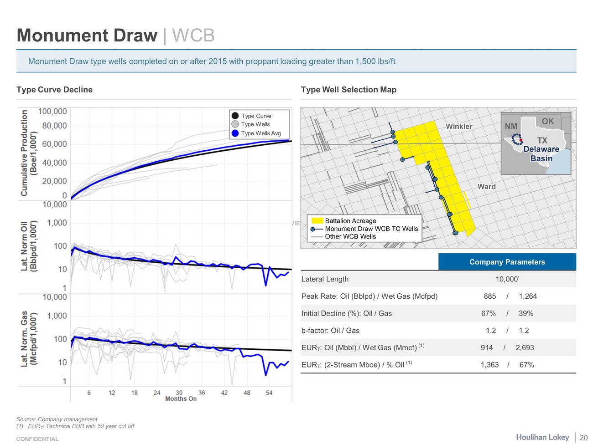The image size is (593, 444).
Task: Click the Houlihan Lokey logo
Action: click(x=542, y=437)
